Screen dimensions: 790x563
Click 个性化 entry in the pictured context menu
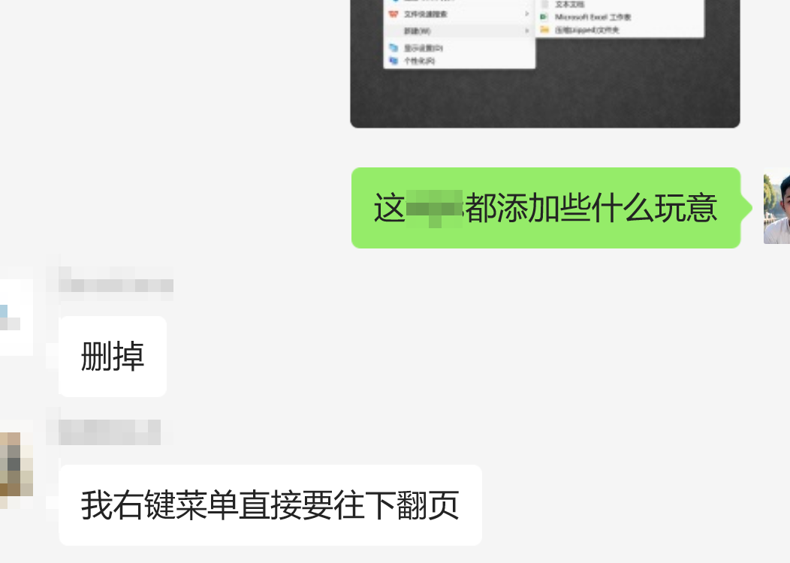tap(419, 61)
